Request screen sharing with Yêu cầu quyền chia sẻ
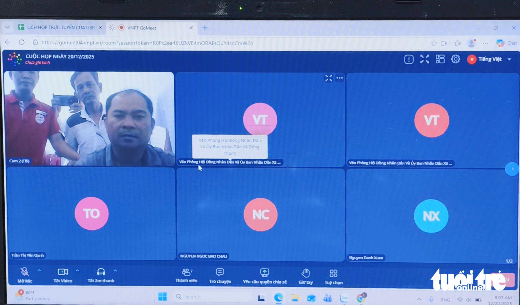 [x=265, y=276]
